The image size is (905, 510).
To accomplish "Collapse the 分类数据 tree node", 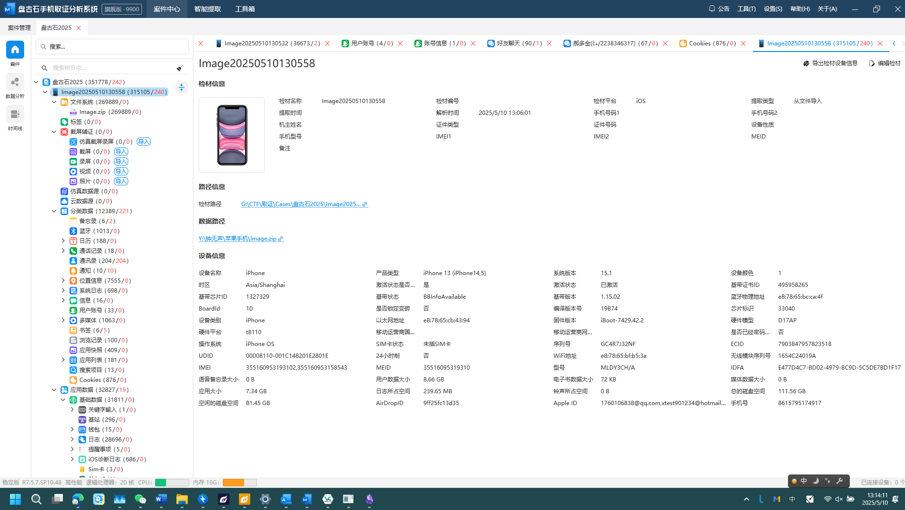I will pyautogui.click(x=54, y=211).
